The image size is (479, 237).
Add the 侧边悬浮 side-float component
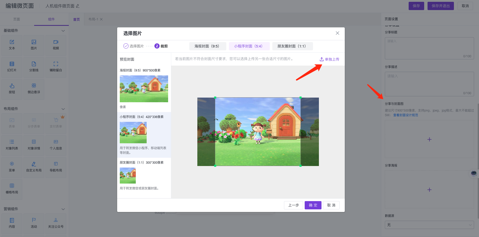pyautogui.click(x=34, y=89)
